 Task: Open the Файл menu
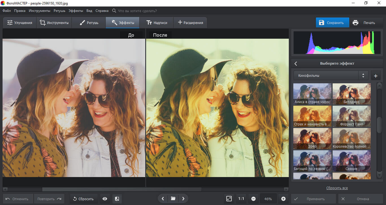[x=7, y=11]
